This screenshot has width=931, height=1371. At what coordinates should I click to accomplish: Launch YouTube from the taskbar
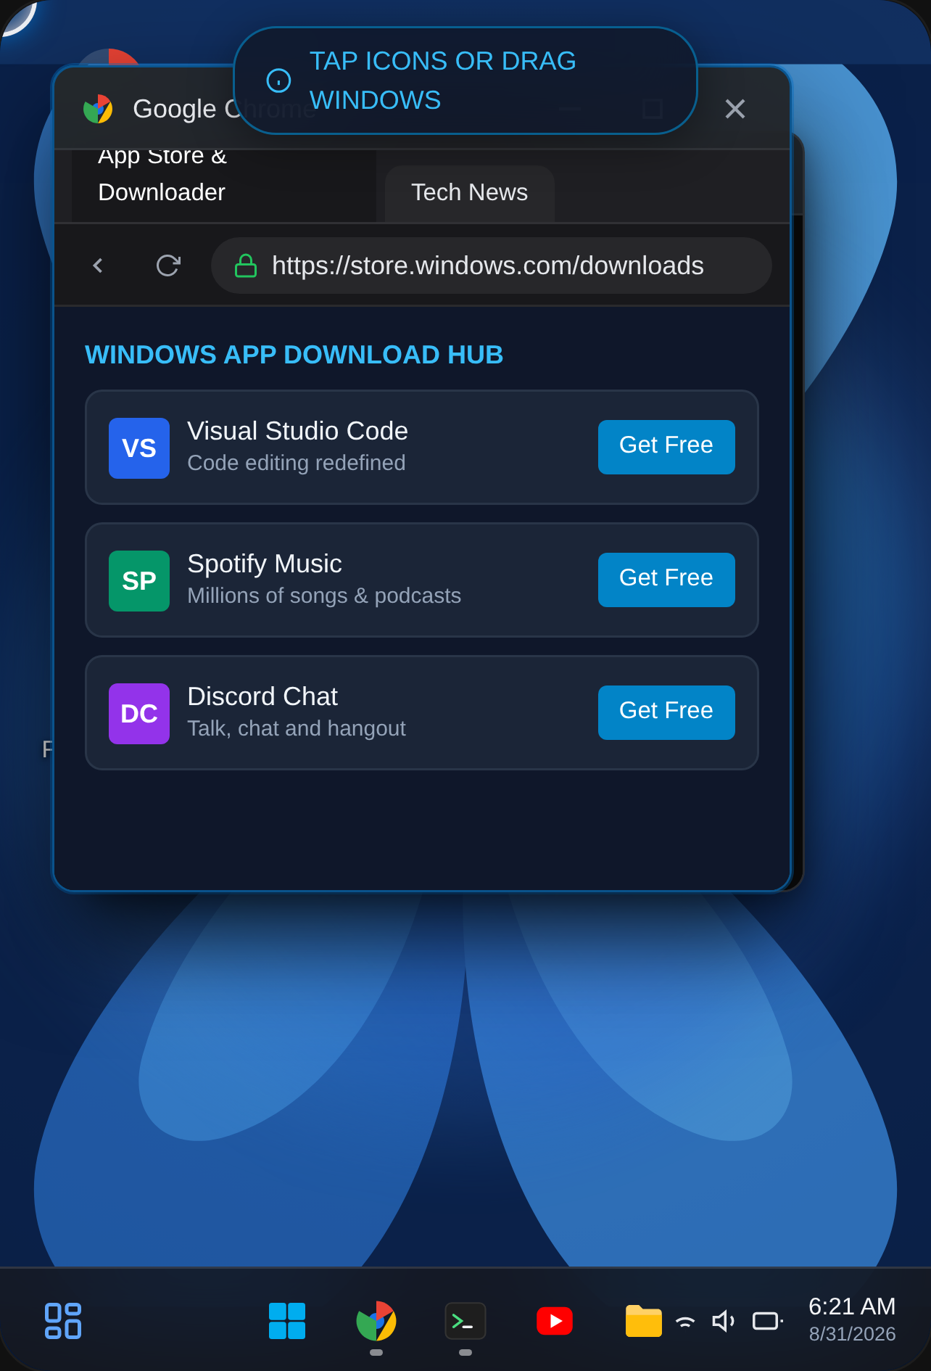(555, 1321)
